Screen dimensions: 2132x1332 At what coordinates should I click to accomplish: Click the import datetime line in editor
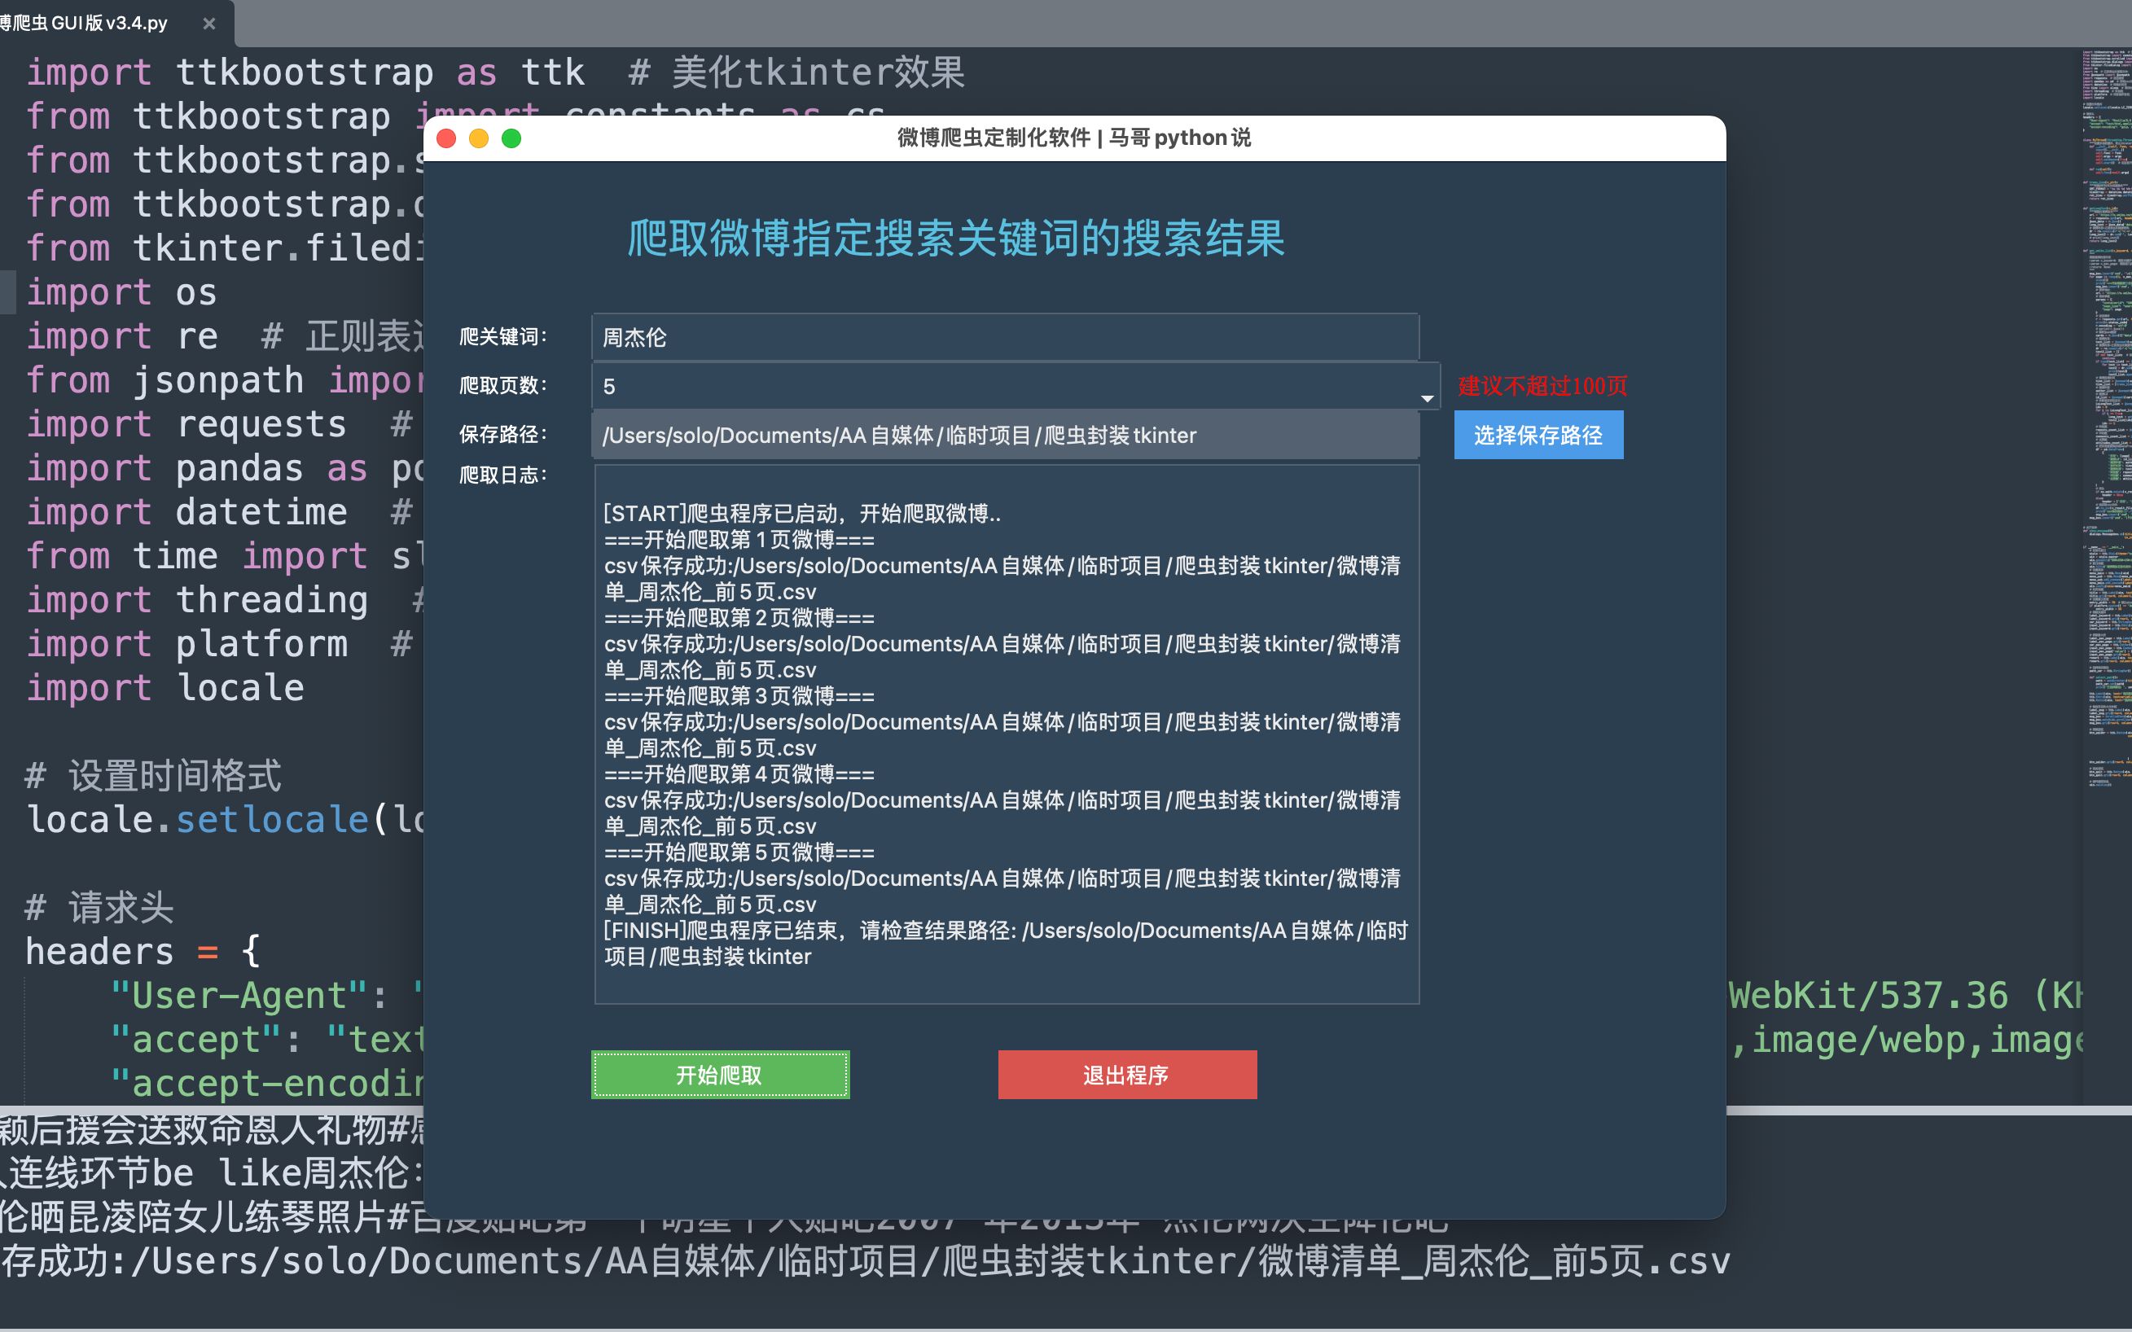coord(186,512)
